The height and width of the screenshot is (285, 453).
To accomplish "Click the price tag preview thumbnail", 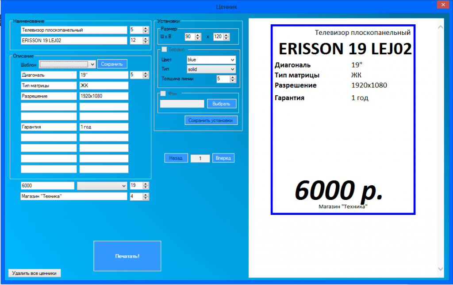I will [x=343, y=120].
